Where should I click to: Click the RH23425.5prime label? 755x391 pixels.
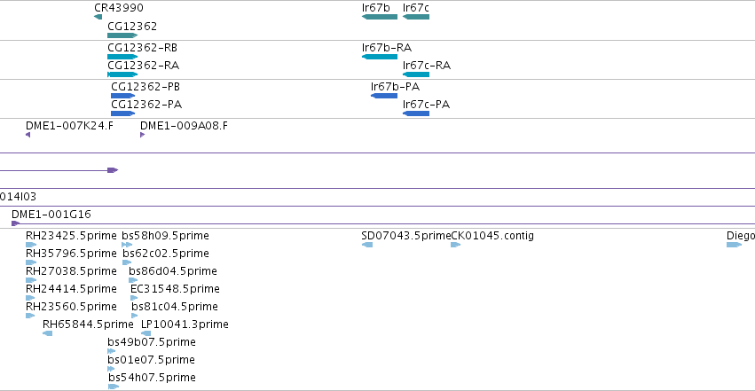pos(71,236)
